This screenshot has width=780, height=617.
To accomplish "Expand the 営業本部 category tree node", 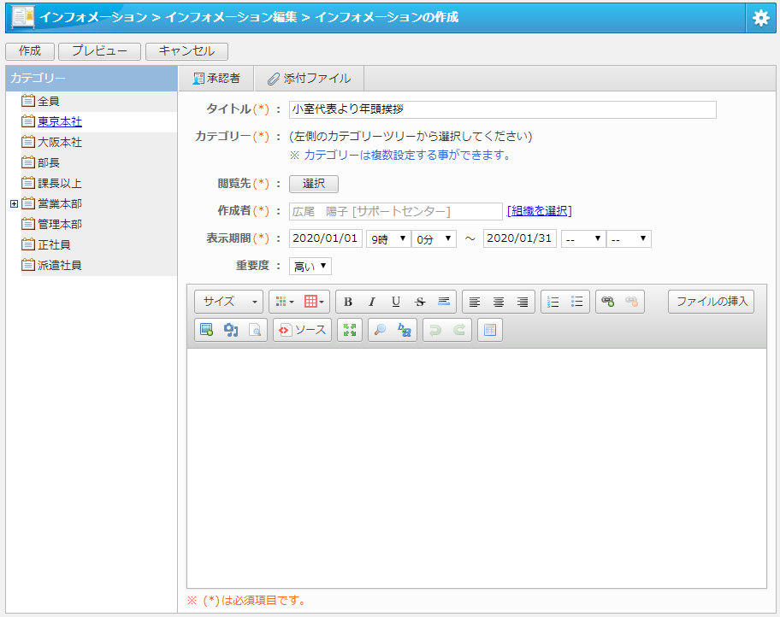I will click(x=14, y=203).
